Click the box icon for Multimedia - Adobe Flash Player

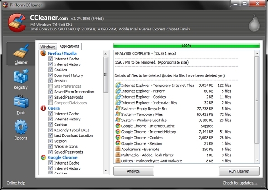(x=118, y=155)
